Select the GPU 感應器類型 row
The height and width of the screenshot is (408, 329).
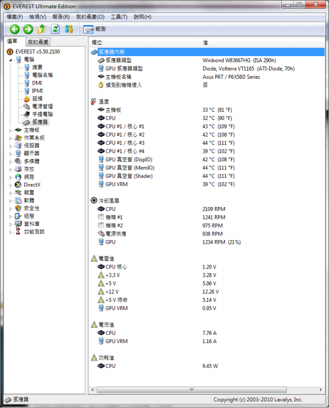coord(207,69)
